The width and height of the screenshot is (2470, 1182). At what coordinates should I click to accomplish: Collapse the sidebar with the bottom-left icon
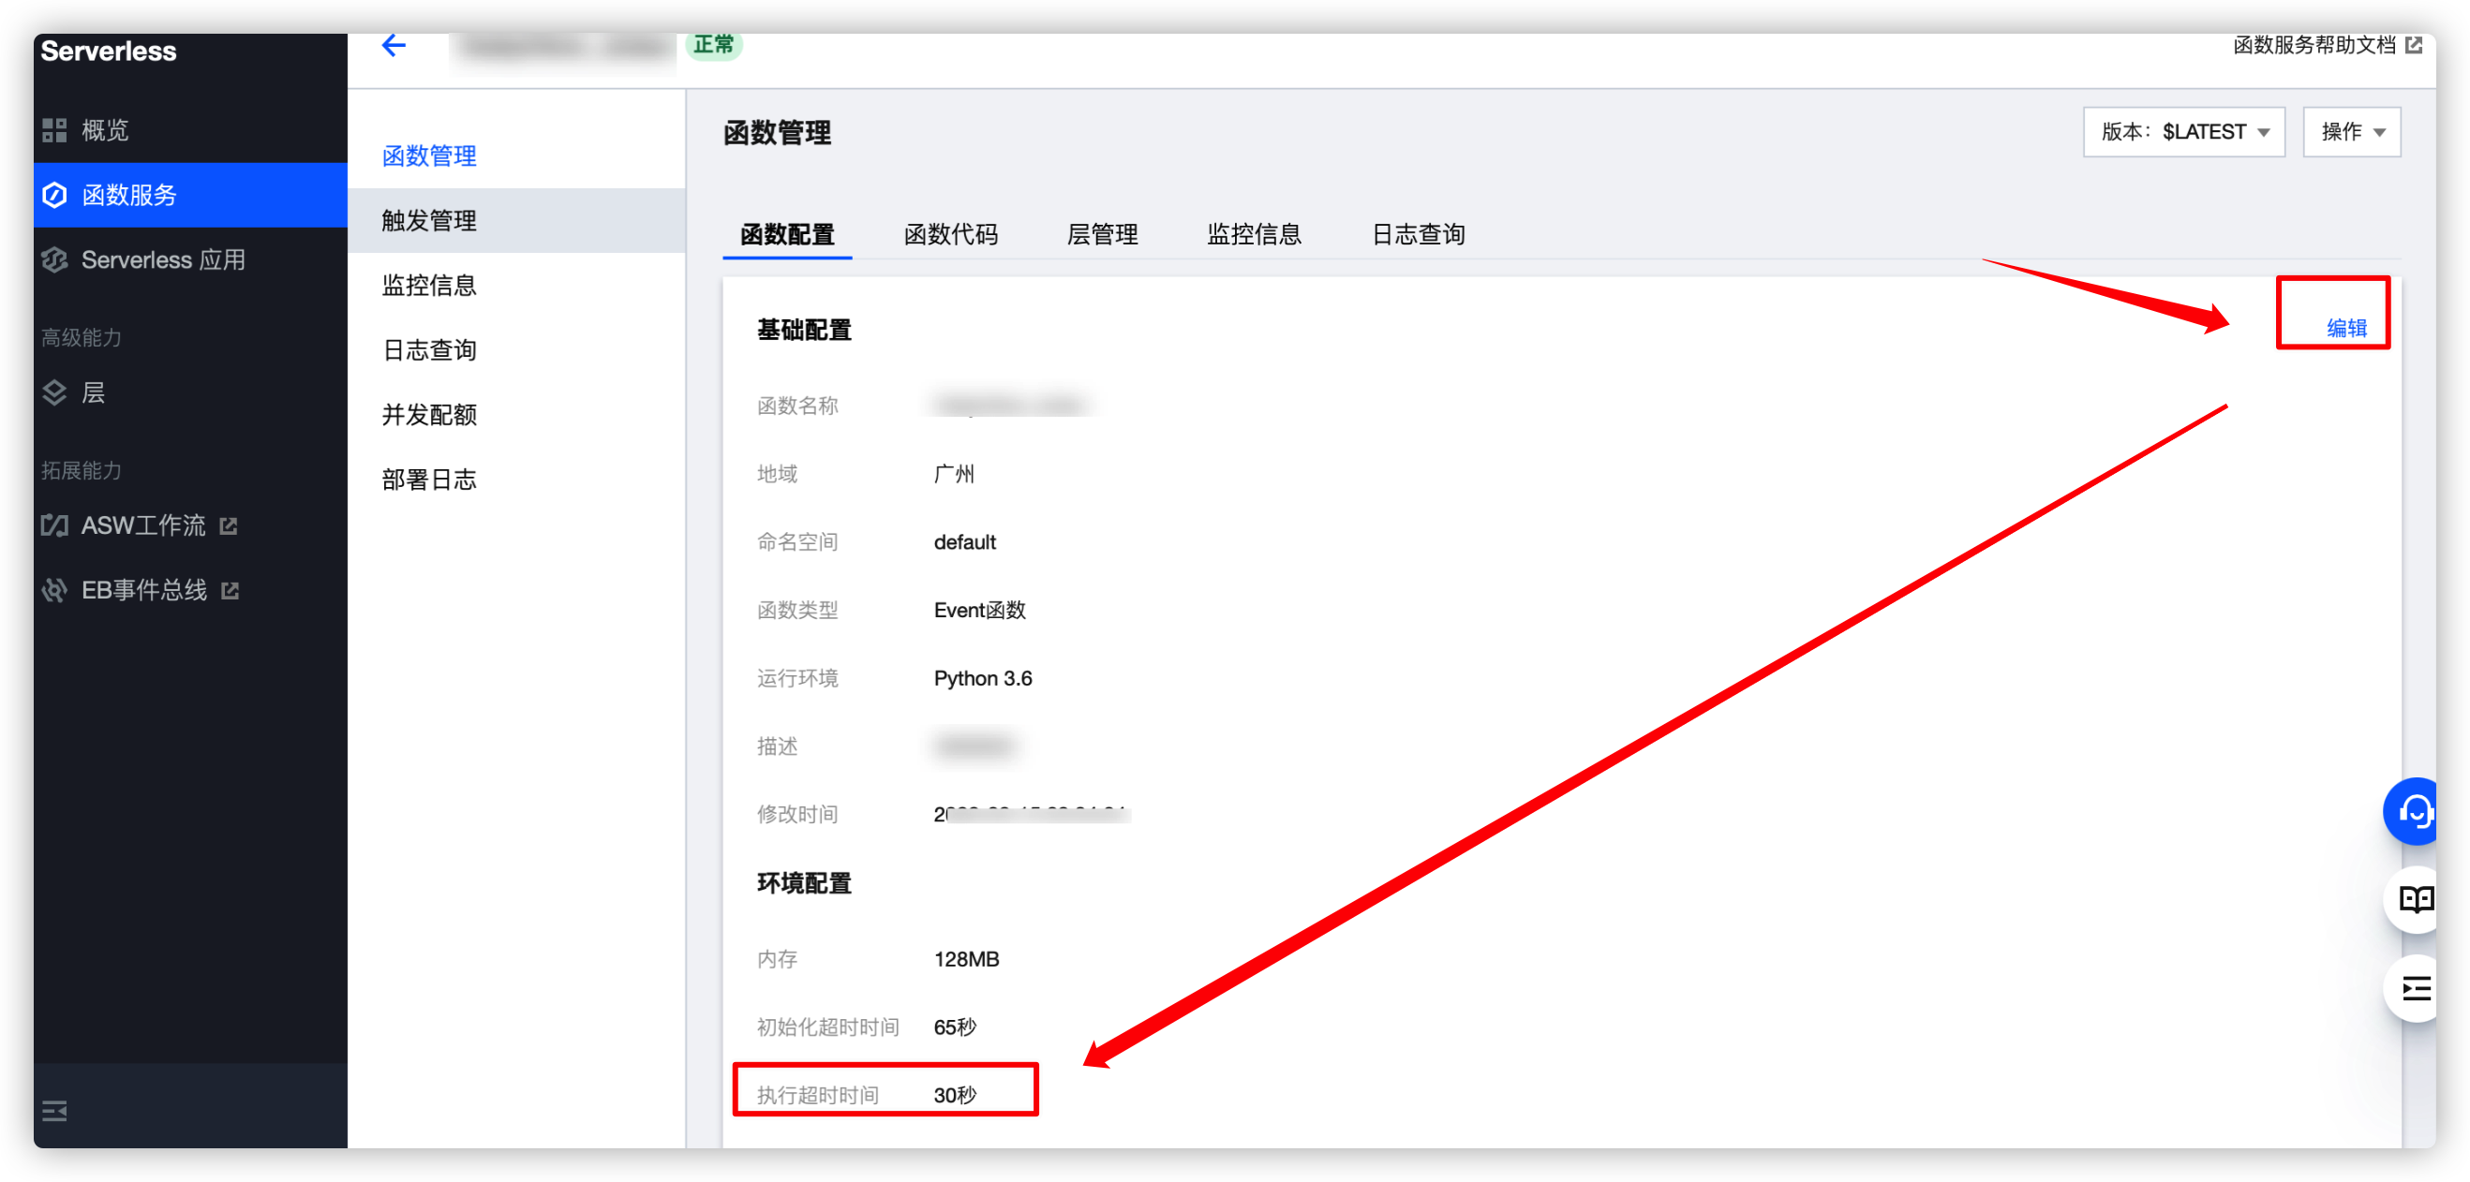click(54, 1111)
